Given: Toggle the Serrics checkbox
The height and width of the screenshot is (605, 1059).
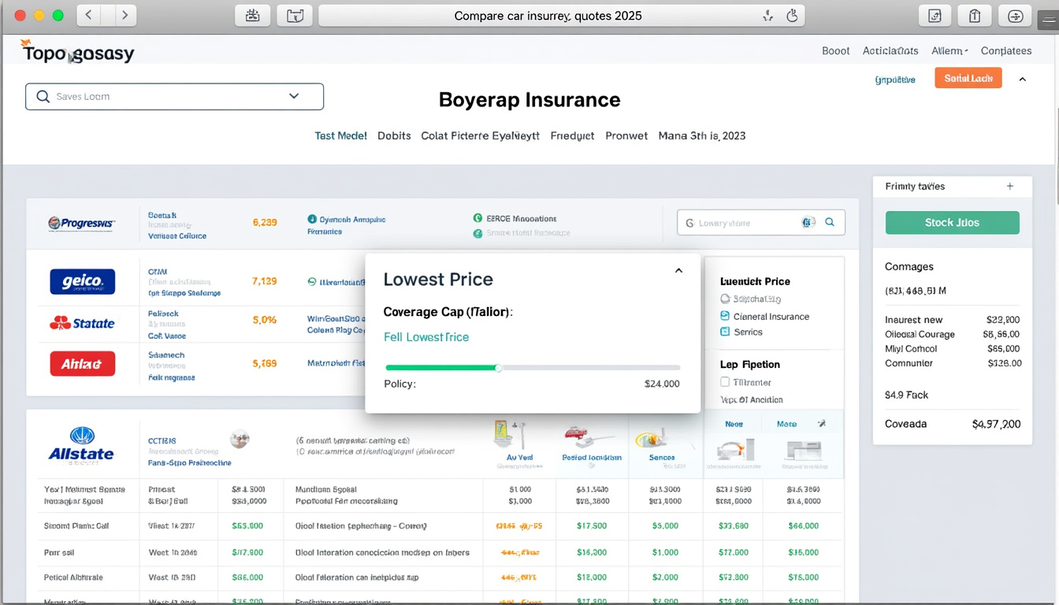Looking at the screenshot, I should point(725,332).
